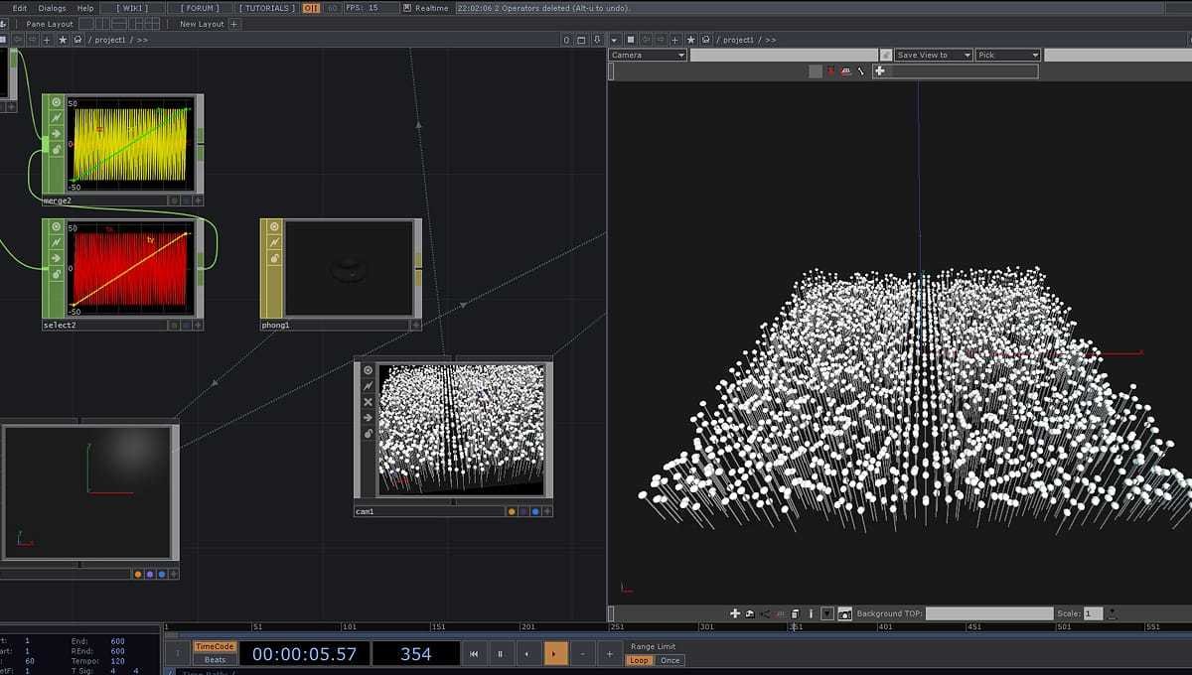Pause timeline playback
The width and height of the screenshot is (1192, 675).
[500, 654]
